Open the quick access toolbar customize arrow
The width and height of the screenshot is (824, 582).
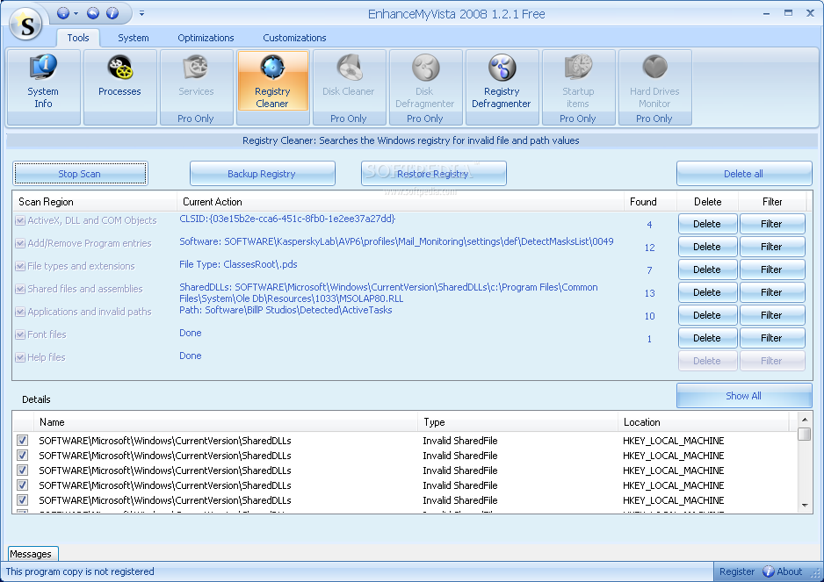[x=142, y=14]
